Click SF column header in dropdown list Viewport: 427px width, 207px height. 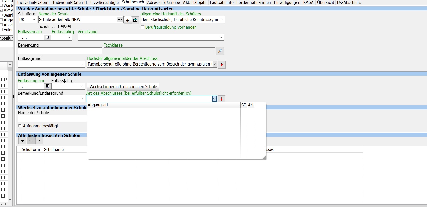(x=244, y=105)
